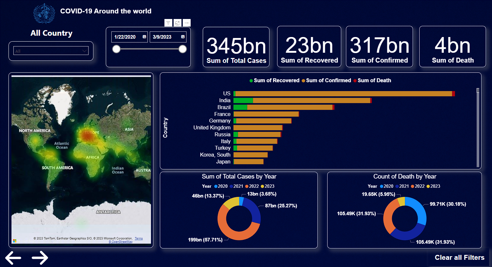Click the Clear all Filters button
The height and width of the screenshot is (267, 492).
pos(459,257)
